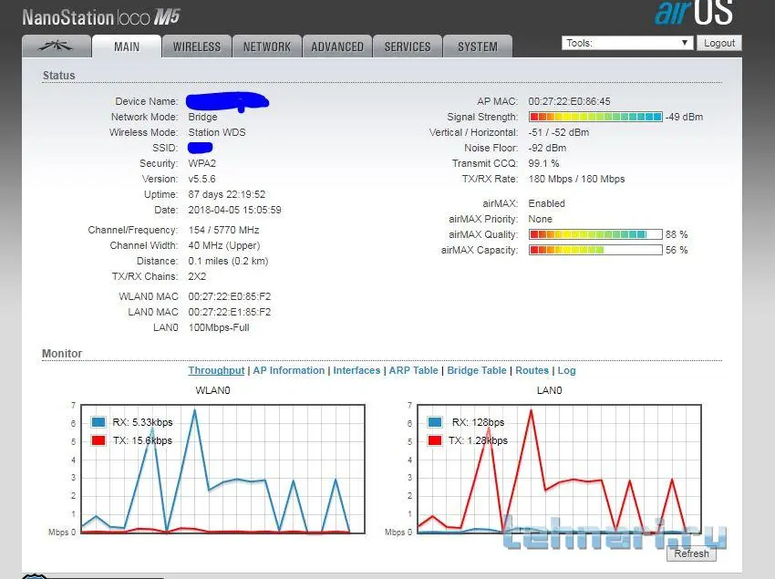Click the blue RX legend square in WLAN0 chart

point(98,422)
